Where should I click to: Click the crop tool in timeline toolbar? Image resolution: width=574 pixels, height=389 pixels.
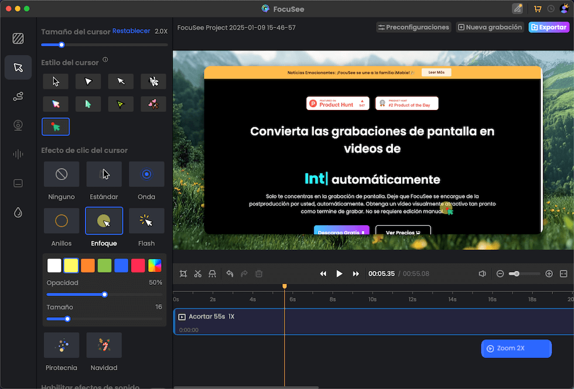(183, 274)
